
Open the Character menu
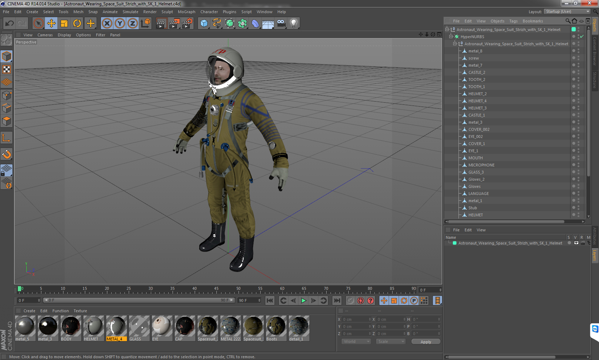coord(209,12)
